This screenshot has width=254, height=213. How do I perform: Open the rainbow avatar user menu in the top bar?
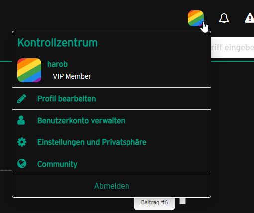click(x=196, y=18)
